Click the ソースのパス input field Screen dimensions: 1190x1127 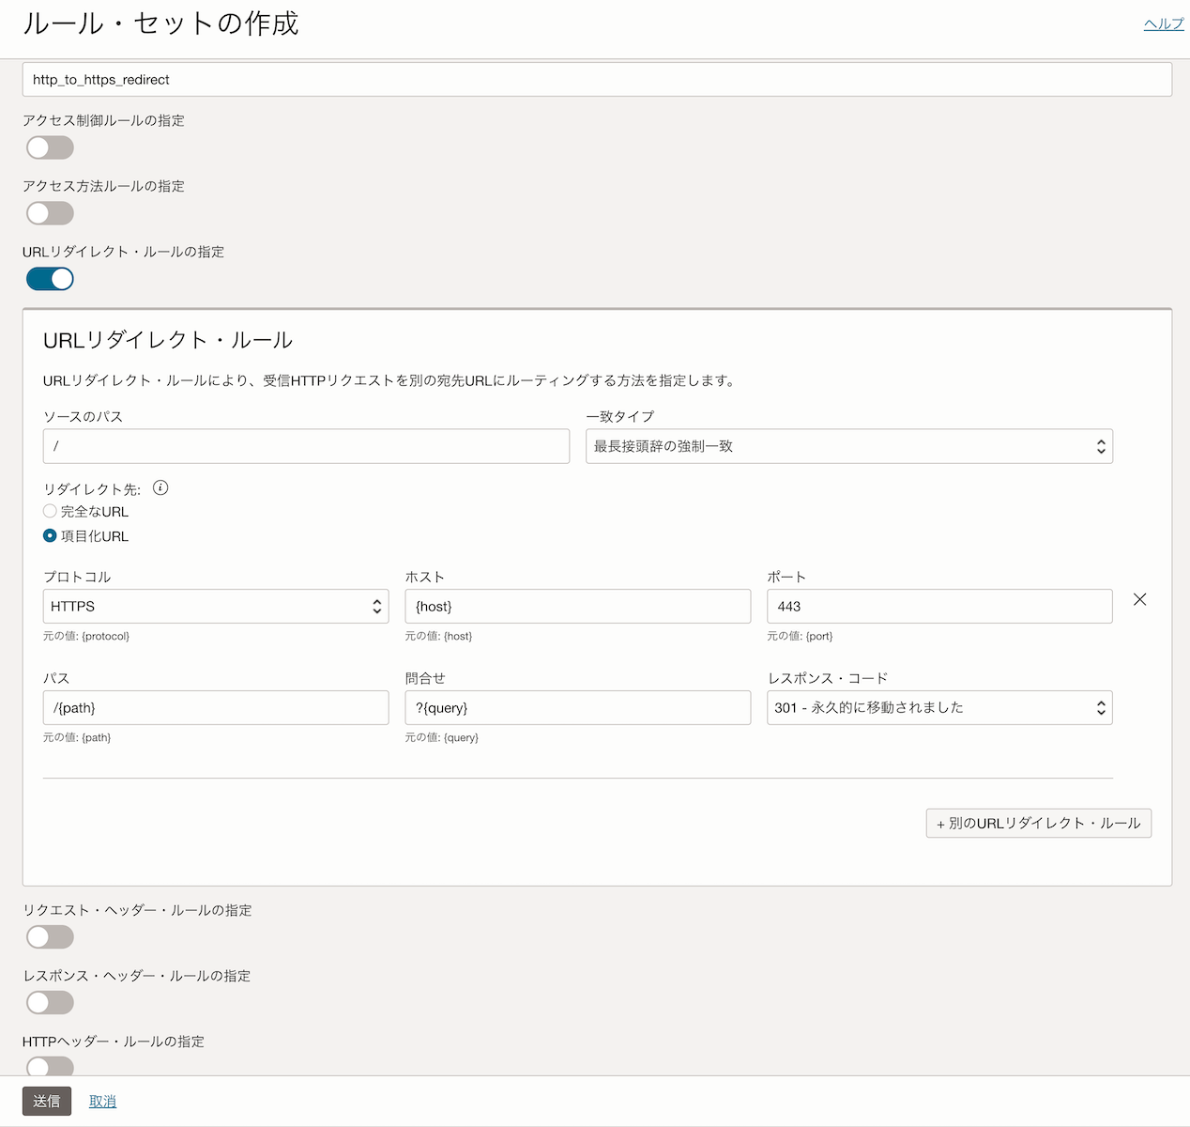pos(306,446)
